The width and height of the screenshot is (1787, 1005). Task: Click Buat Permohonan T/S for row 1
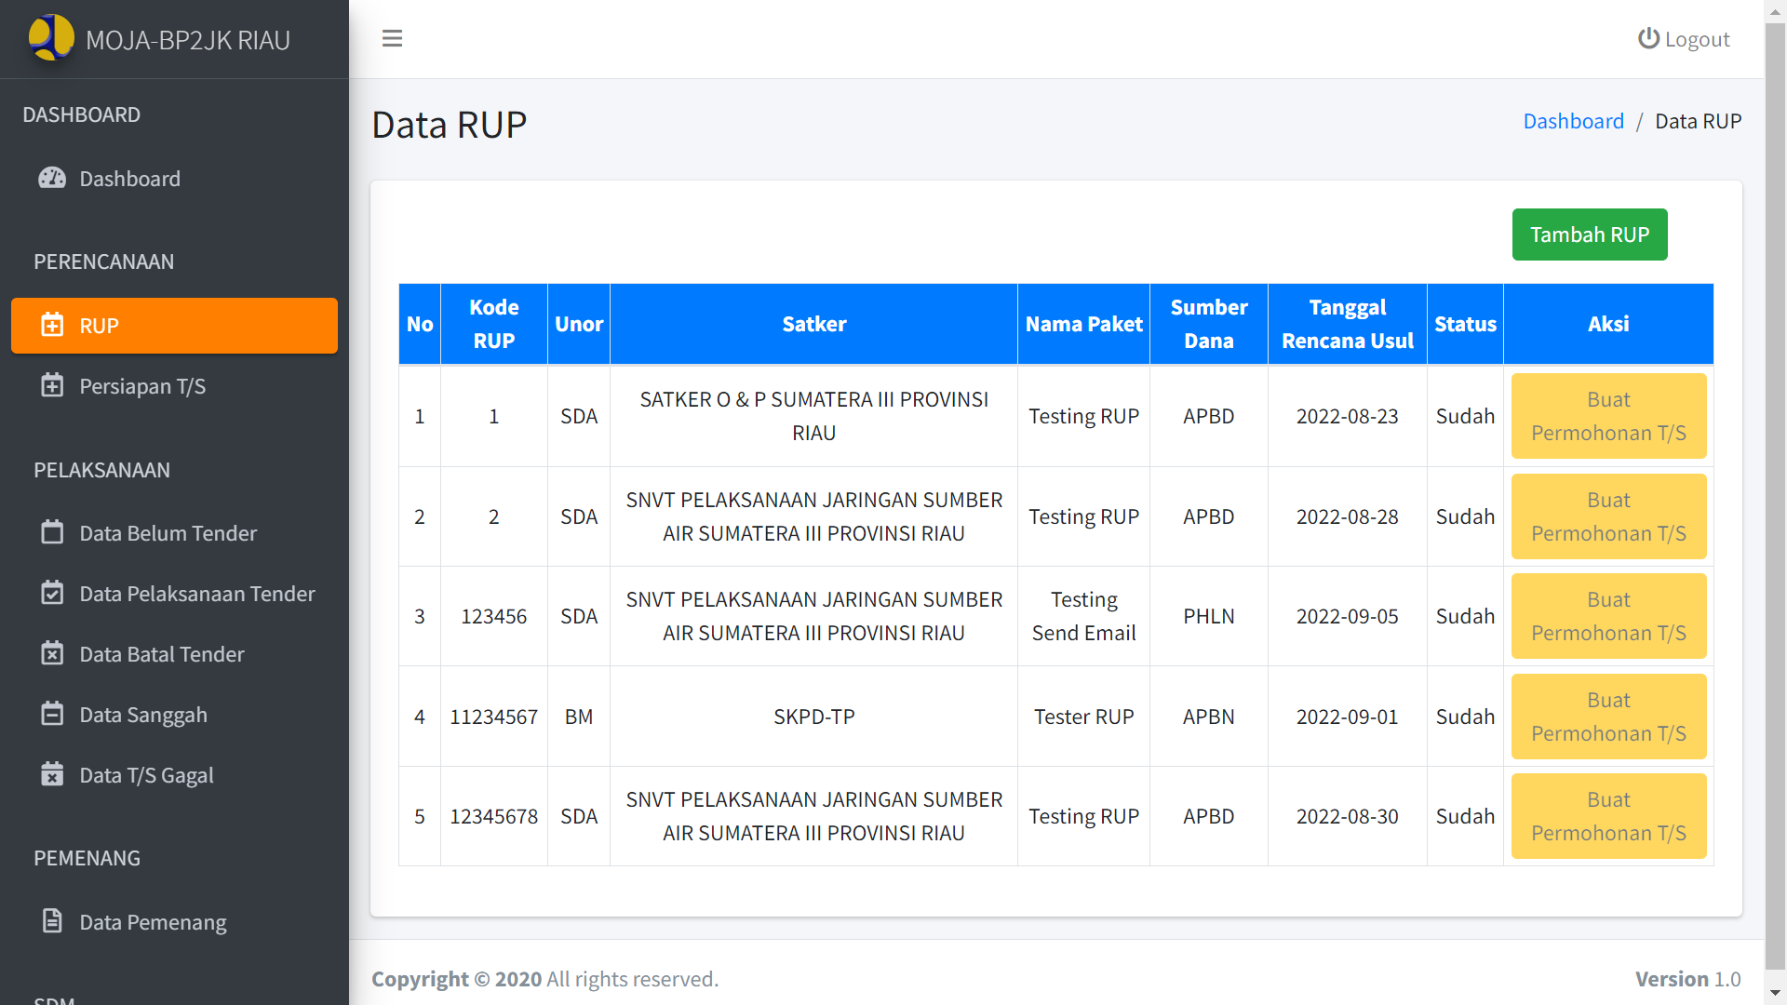1608,416
